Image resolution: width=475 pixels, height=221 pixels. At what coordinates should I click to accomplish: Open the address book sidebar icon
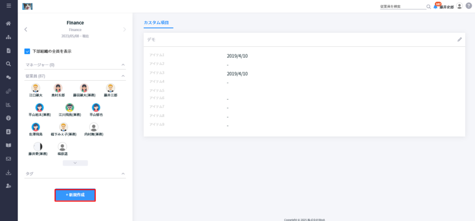9,131
